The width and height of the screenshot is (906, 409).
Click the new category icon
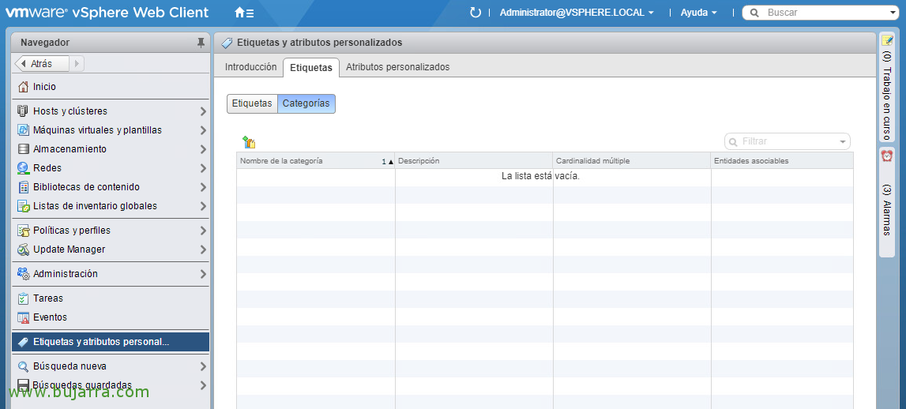coord(249,142)
